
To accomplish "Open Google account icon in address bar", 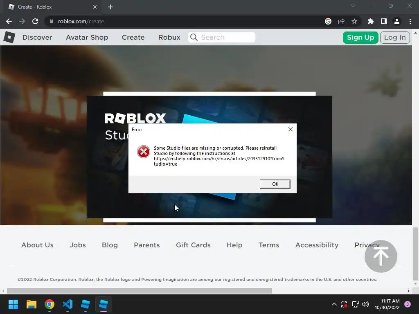I will point(328,21).
